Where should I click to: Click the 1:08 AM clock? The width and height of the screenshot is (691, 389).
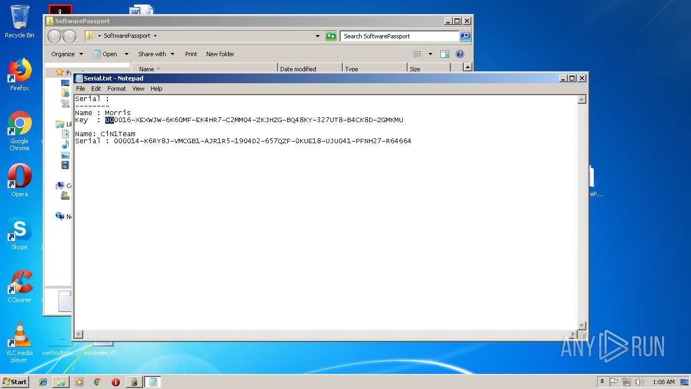point(663,382)
